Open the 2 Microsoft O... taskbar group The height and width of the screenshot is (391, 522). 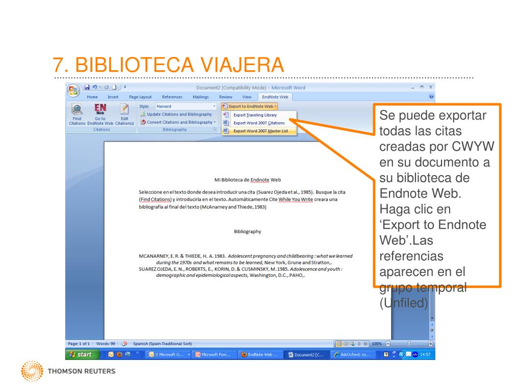(169, 355)
